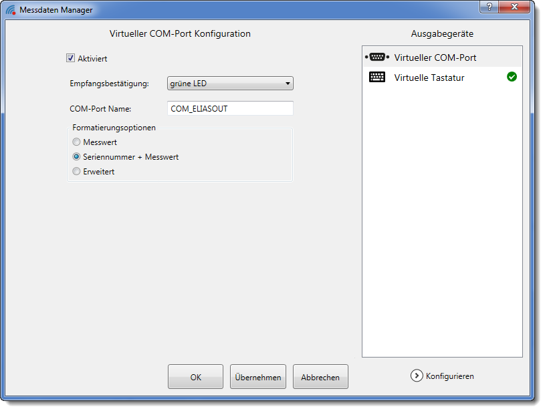Click the Messdaten Manager title bar icon

(11, 10)
